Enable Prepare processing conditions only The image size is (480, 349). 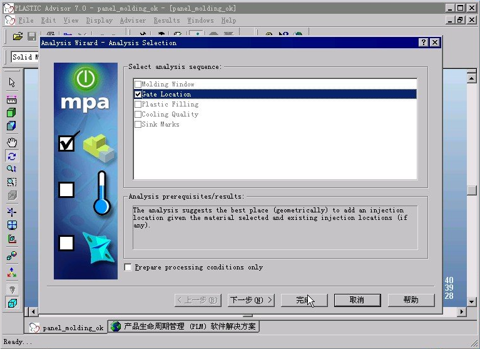coord(128,267)
